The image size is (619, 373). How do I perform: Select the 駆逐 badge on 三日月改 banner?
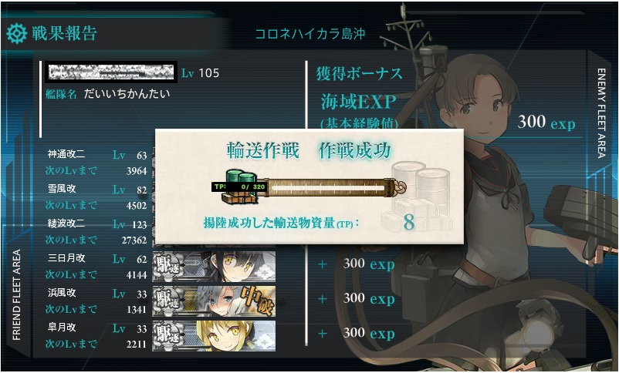(168, 267)
